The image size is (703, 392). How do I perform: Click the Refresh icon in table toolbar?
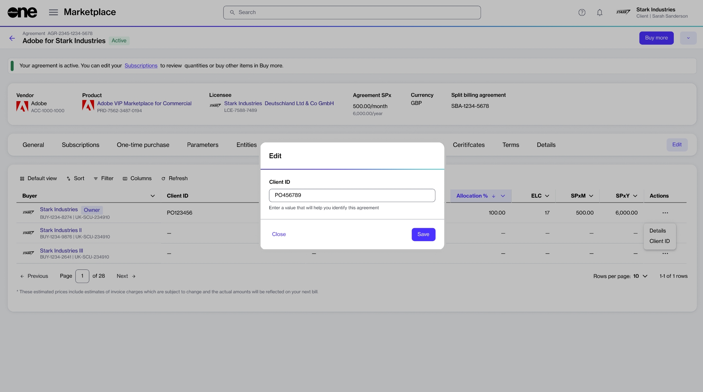pyautogui.click(x=163, y=179)
